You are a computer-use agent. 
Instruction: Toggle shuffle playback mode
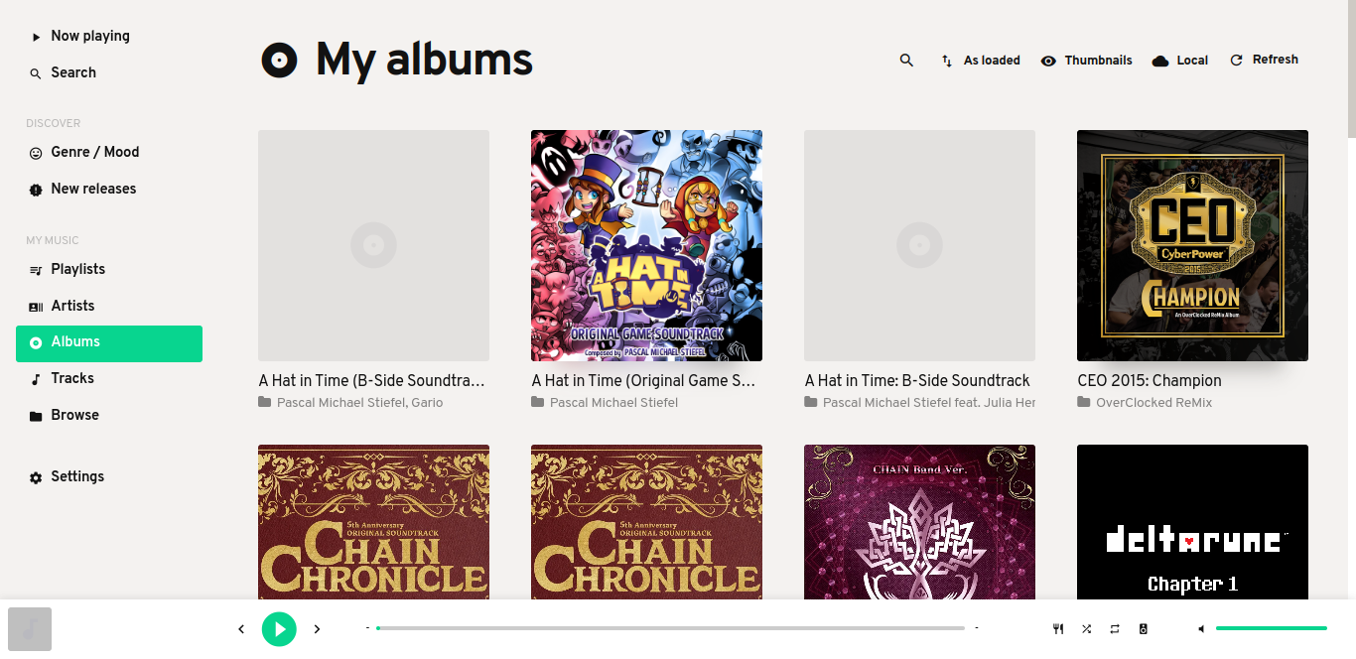(x=1087, y=629)
